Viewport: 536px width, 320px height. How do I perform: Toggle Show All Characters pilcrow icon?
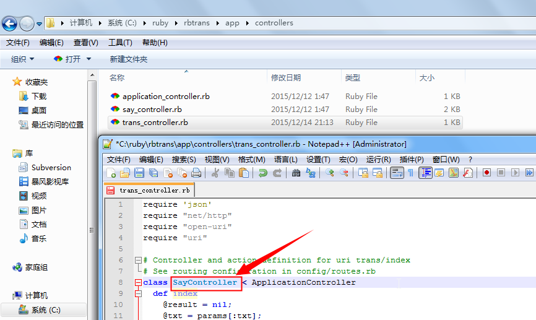410,173
